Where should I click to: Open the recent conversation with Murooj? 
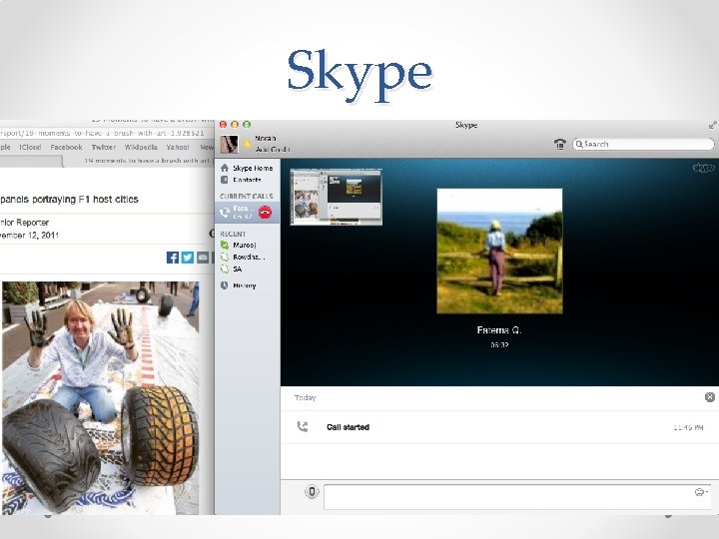pos(239,245)
